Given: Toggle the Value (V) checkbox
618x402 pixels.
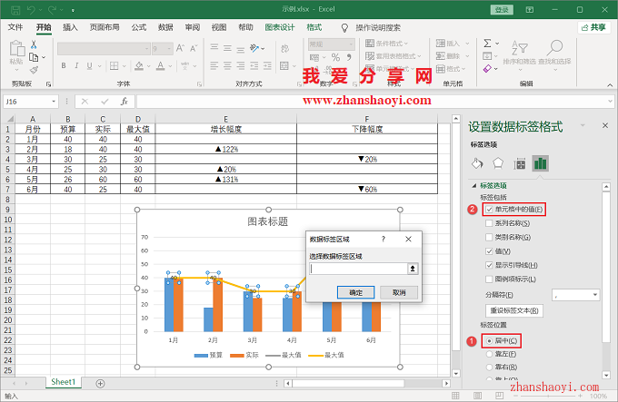Looking at the screenshot, I should tap(489, 251).
